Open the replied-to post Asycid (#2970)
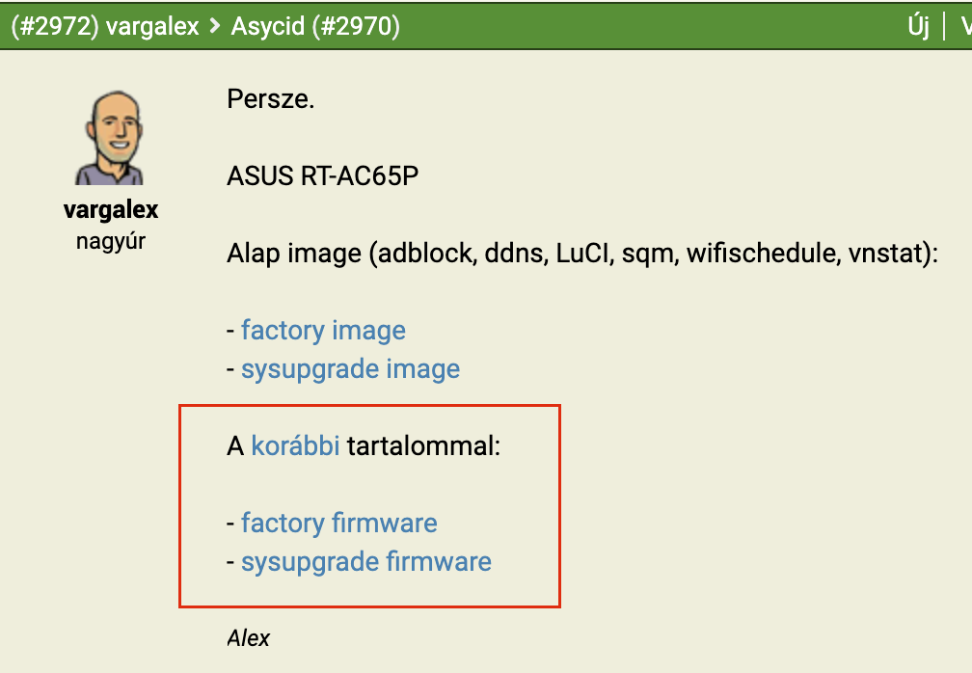972x673 pixels. coord(315,26)
